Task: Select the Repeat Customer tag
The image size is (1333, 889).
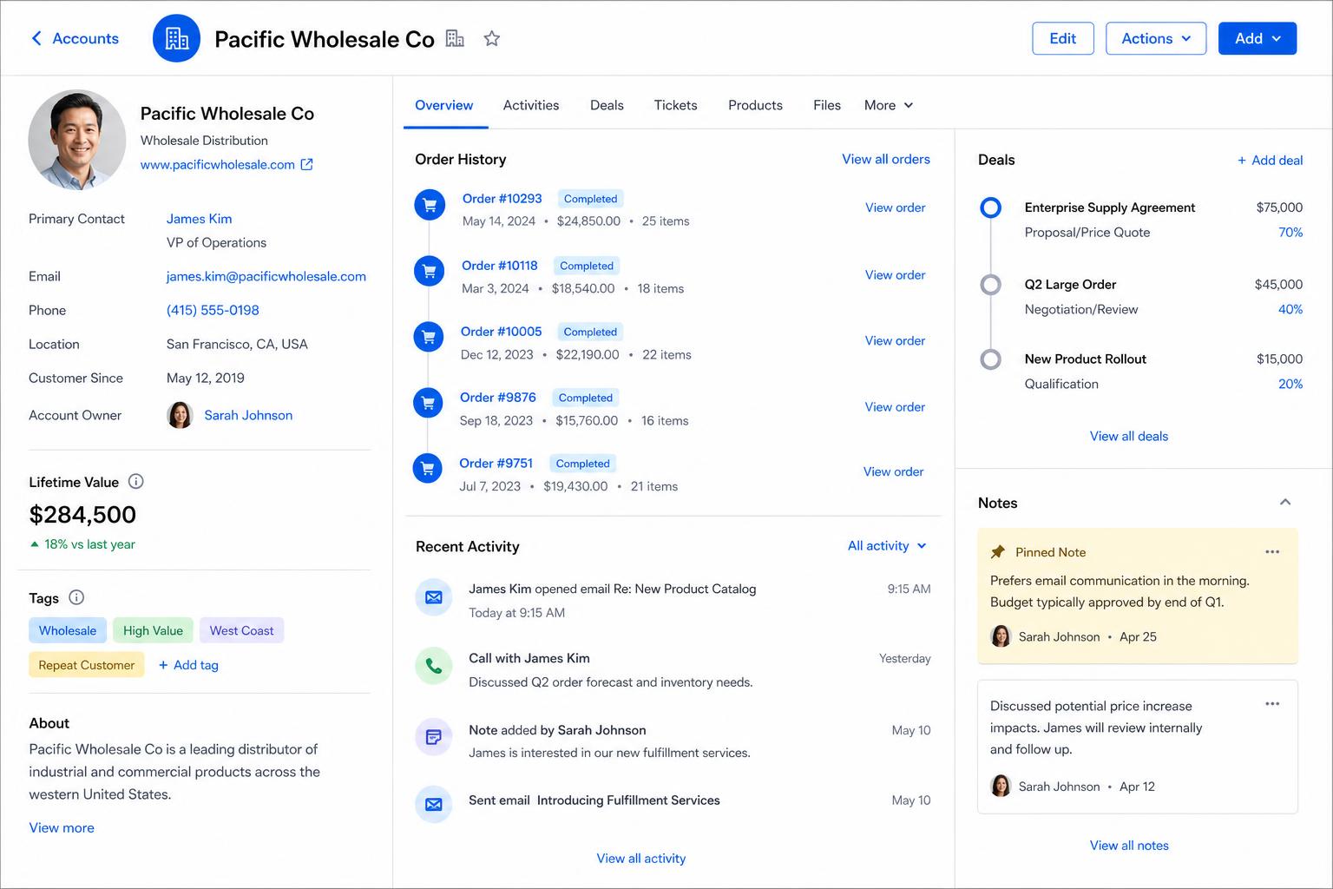Action: click(x=87, y=664)
